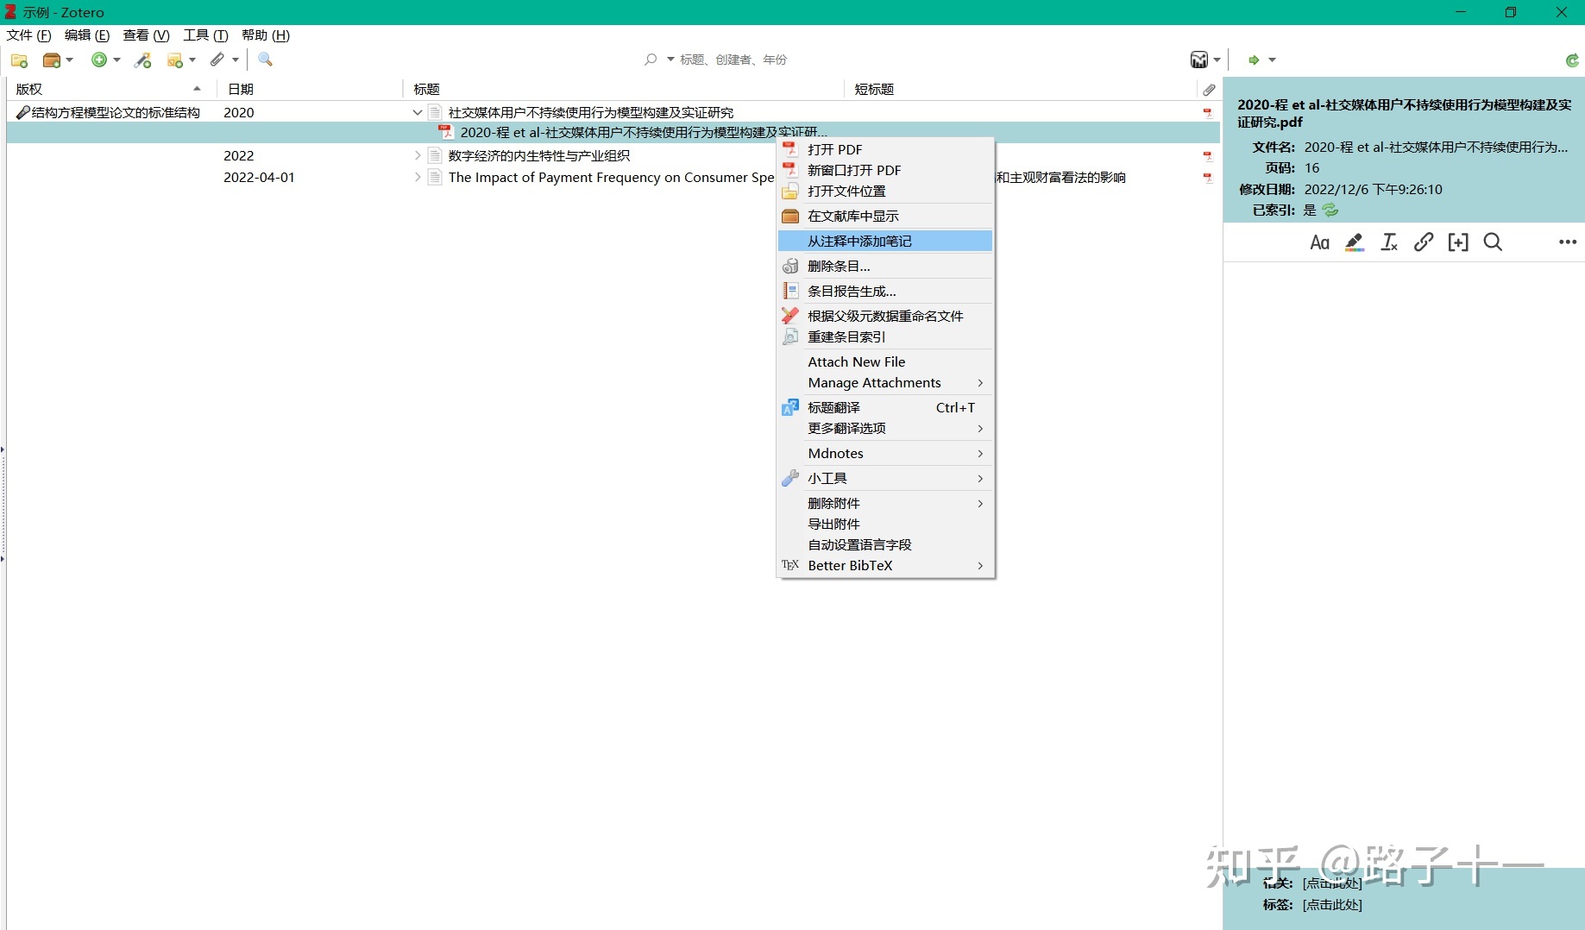This screenshot has width=1585, height=930.
Task: Select 新窗口打开 PDF menu entry
Action: click(885, 170)
